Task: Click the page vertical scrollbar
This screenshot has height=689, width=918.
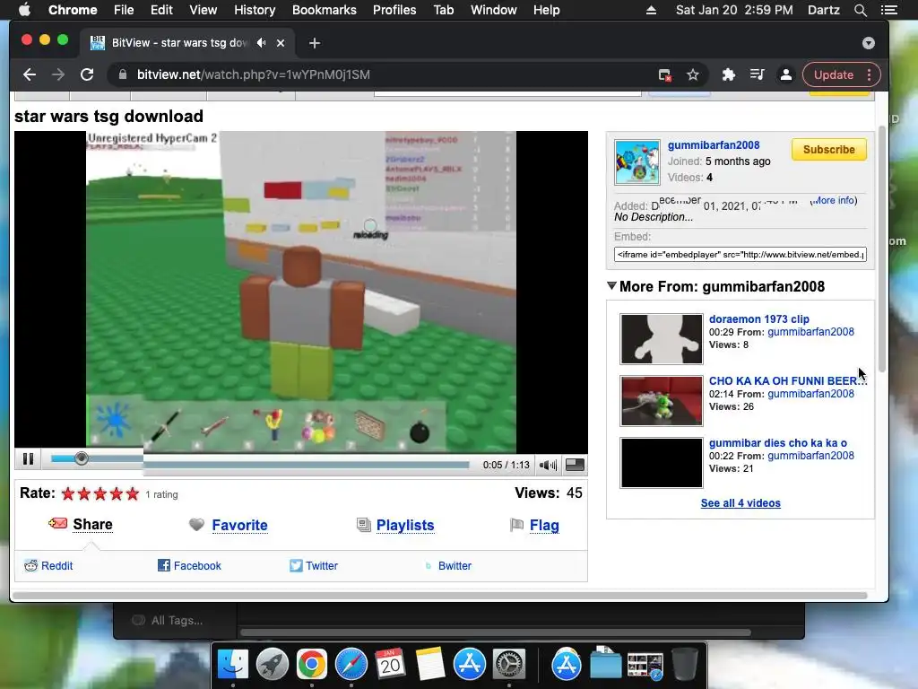Action: pyautogui.click(x=882, y=249)
